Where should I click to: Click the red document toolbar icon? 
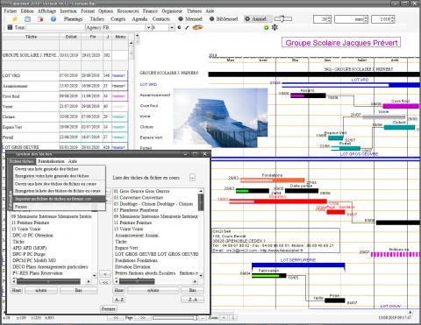pos(40,19)
